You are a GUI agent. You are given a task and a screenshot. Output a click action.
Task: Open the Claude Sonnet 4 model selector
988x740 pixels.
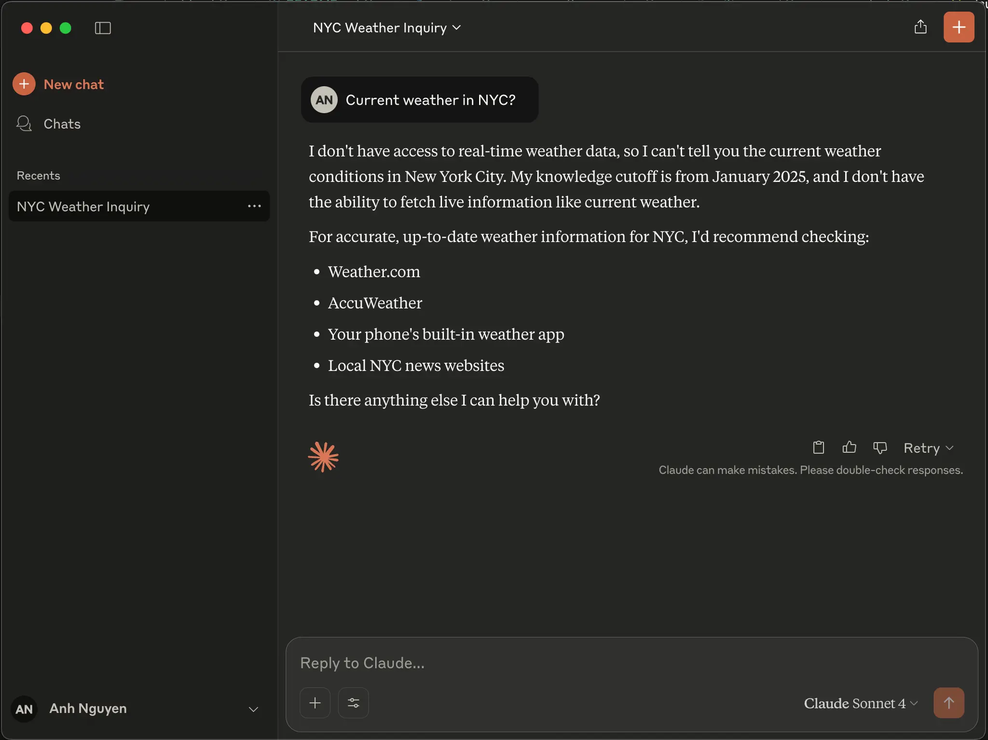point(859,703)
